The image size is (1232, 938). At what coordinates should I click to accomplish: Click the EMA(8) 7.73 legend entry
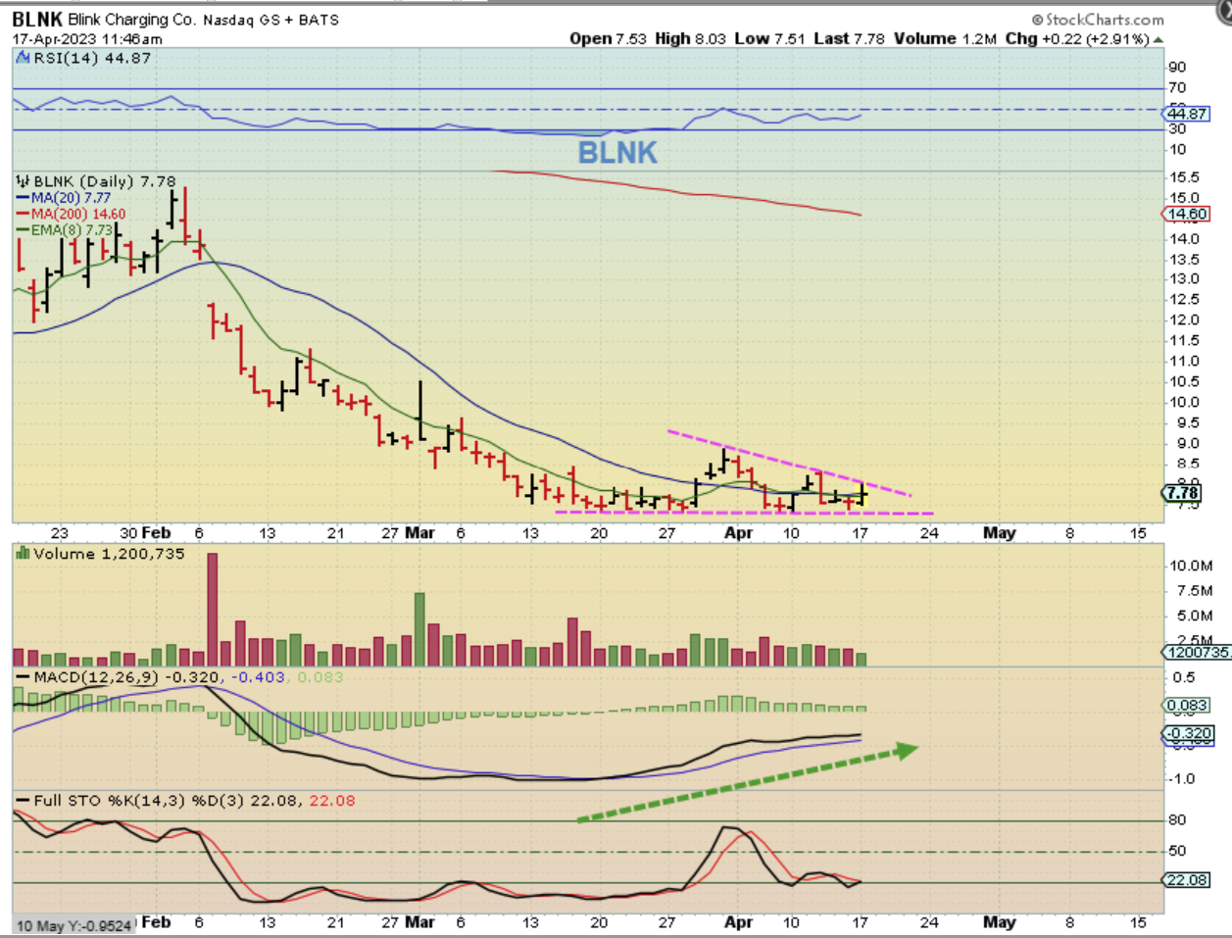[64, 230]
